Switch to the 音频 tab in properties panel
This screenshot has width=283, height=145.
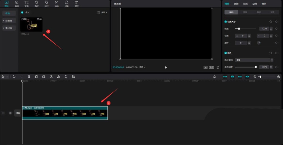coord(236,4)
